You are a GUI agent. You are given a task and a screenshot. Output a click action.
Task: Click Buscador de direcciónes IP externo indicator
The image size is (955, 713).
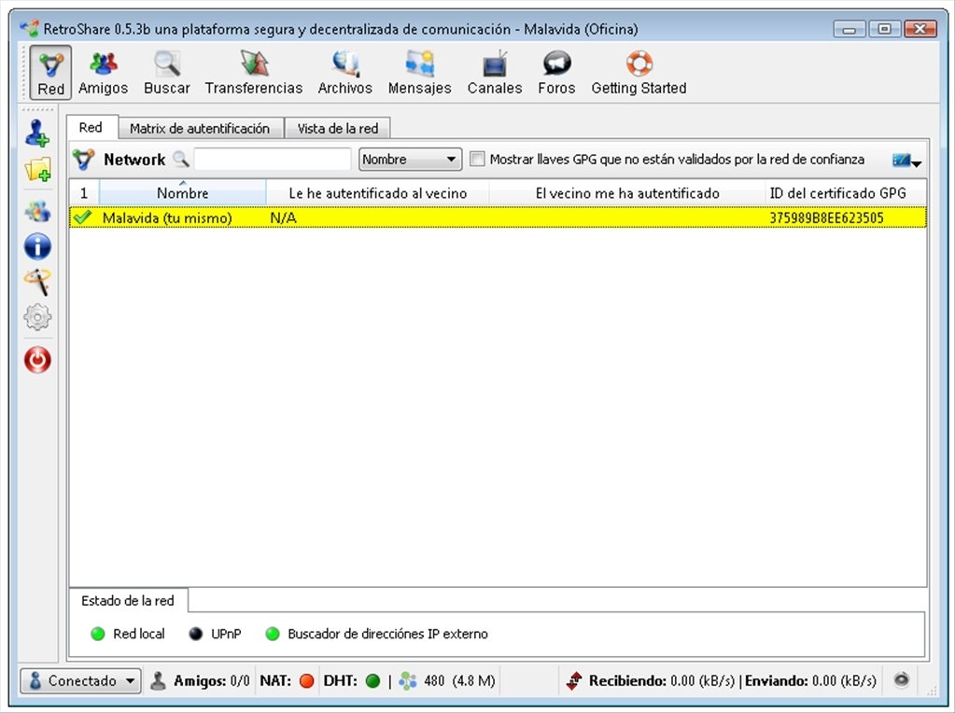[x=273, y=634]
